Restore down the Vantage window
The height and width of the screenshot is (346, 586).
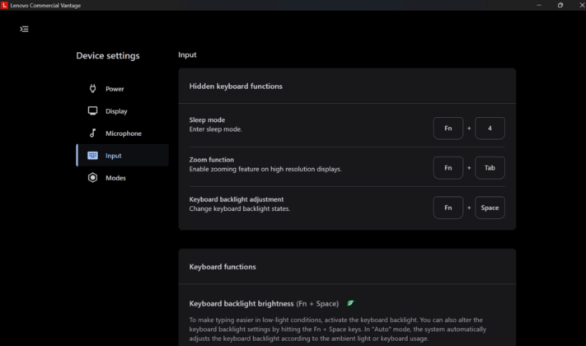pos(560,5)
